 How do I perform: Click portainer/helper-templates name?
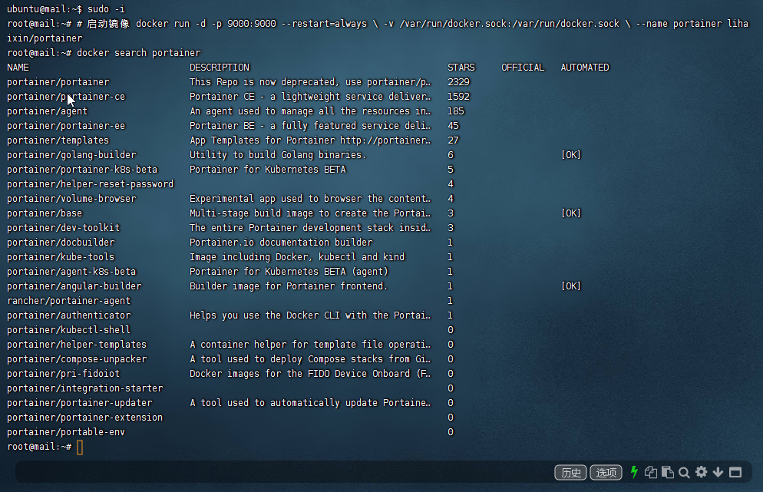(77, 345)
